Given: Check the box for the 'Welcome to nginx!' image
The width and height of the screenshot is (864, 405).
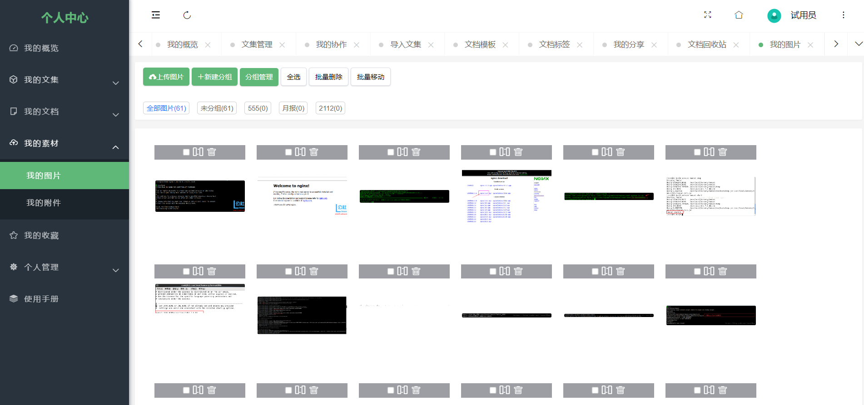Looking at the screenshot, I should (288, 152).
